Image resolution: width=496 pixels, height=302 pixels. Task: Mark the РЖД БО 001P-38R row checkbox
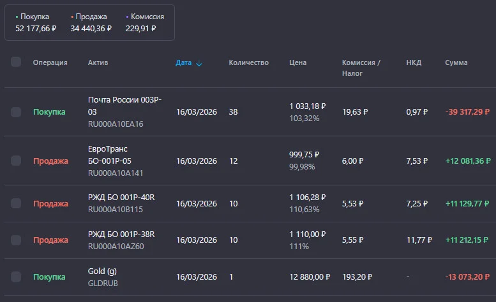coord(16,240)
